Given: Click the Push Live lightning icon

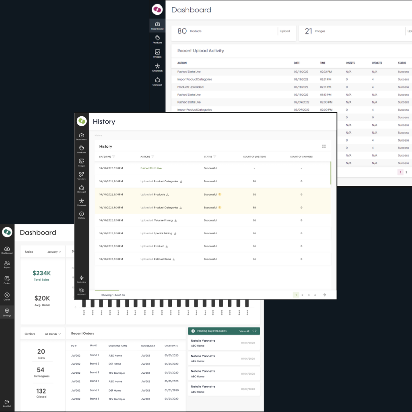Looking at the screenshot, I should coord(81,278).
